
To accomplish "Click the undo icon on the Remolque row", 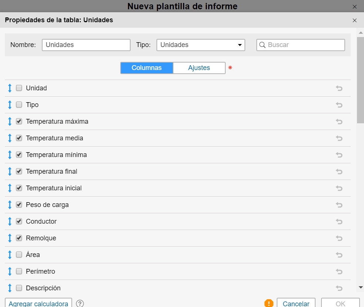I will coord(339,238).
